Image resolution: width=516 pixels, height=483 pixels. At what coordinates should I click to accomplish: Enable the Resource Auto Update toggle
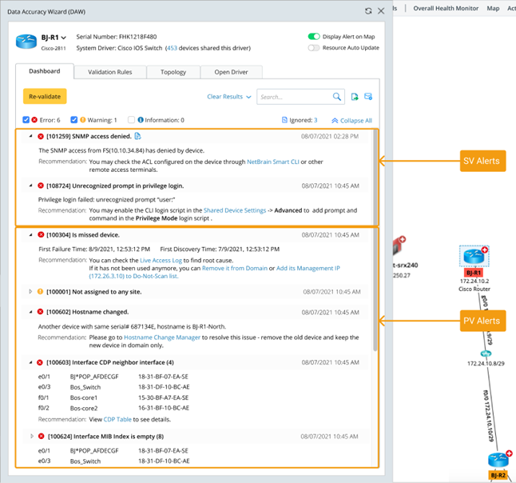314,48
